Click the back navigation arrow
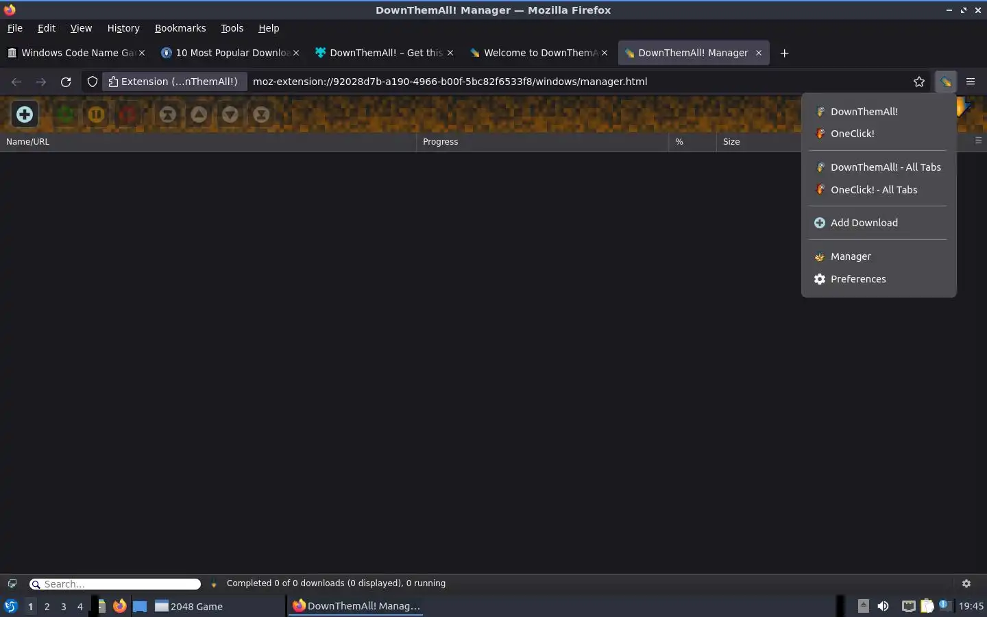The image size is (987, 617). point(16,82)
